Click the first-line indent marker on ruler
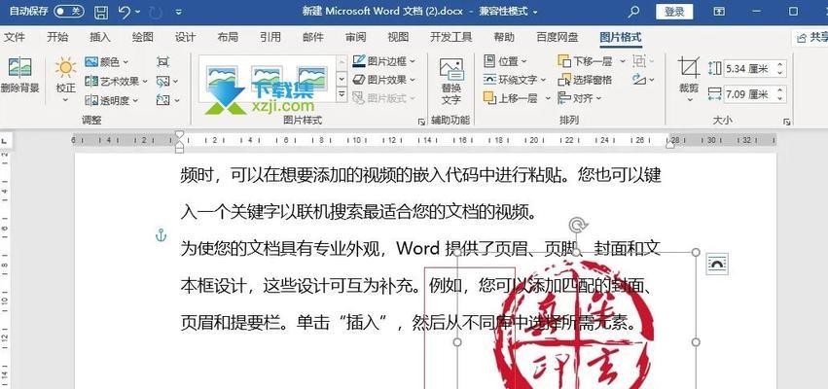Image resolution: width=828 pixels, height=389 pixels. [x=180, y=134]
